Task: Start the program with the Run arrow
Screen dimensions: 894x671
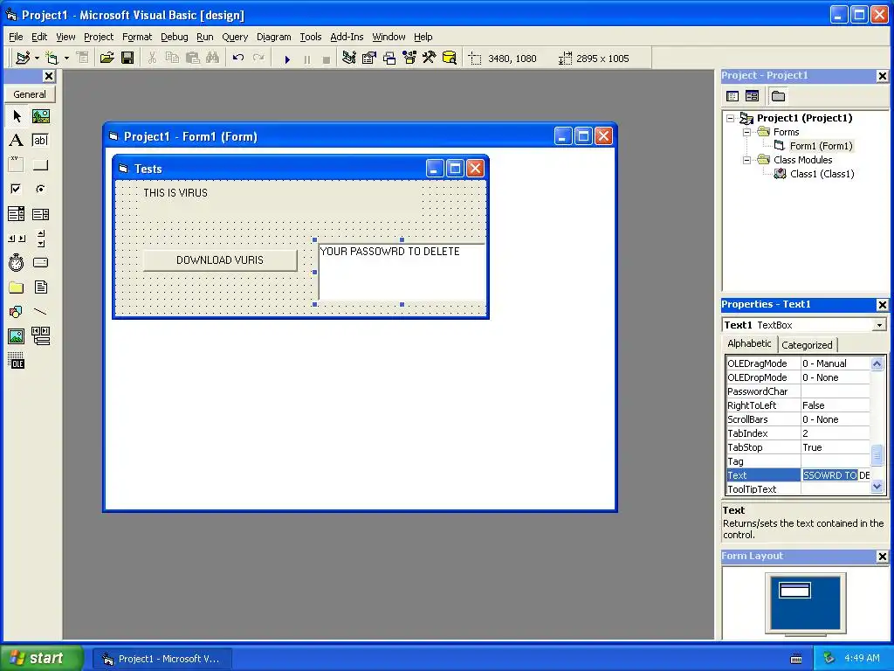Action: (287, 59)
